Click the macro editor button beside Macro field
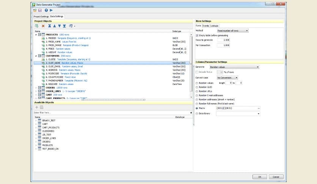Image resolution: width=317 pixels, height=184 pixels. coord(259,109)
